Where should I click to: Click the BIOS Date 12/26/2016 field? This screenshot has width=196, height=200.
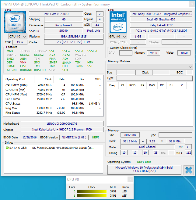point(30,137)
